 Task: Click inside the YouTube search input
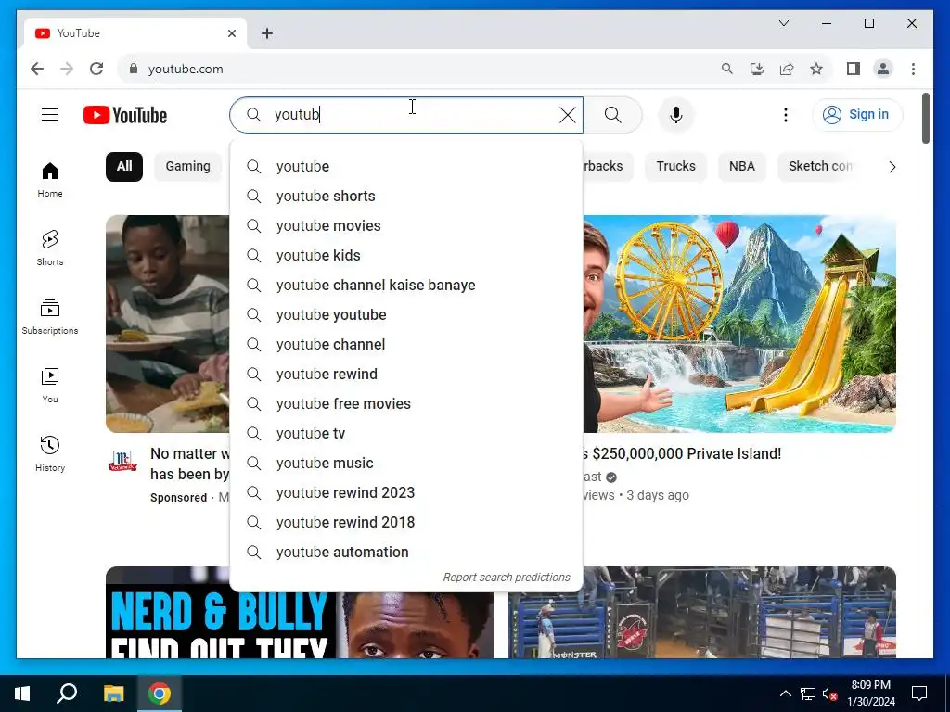tap(412, 115)
